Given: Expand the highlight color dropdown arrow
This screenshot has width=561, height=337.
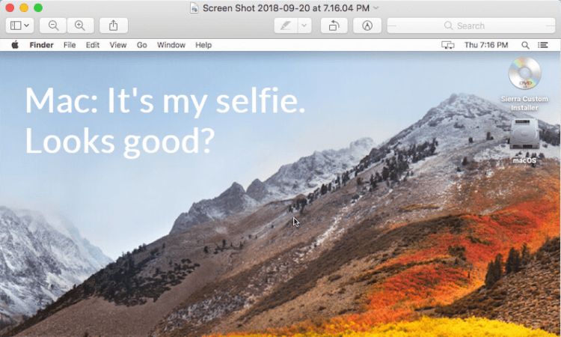Looking at the screenshot, I should click(304, 25).
